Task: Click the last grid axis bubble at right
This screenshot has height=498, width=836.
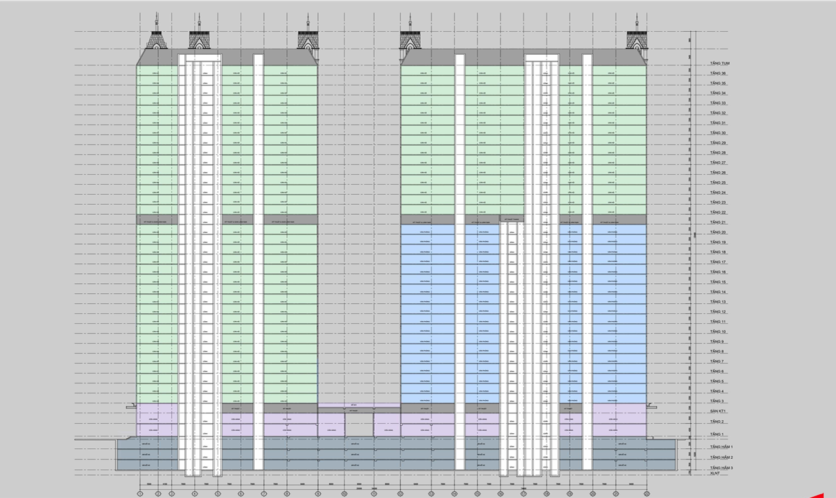Action: [647, 494]
